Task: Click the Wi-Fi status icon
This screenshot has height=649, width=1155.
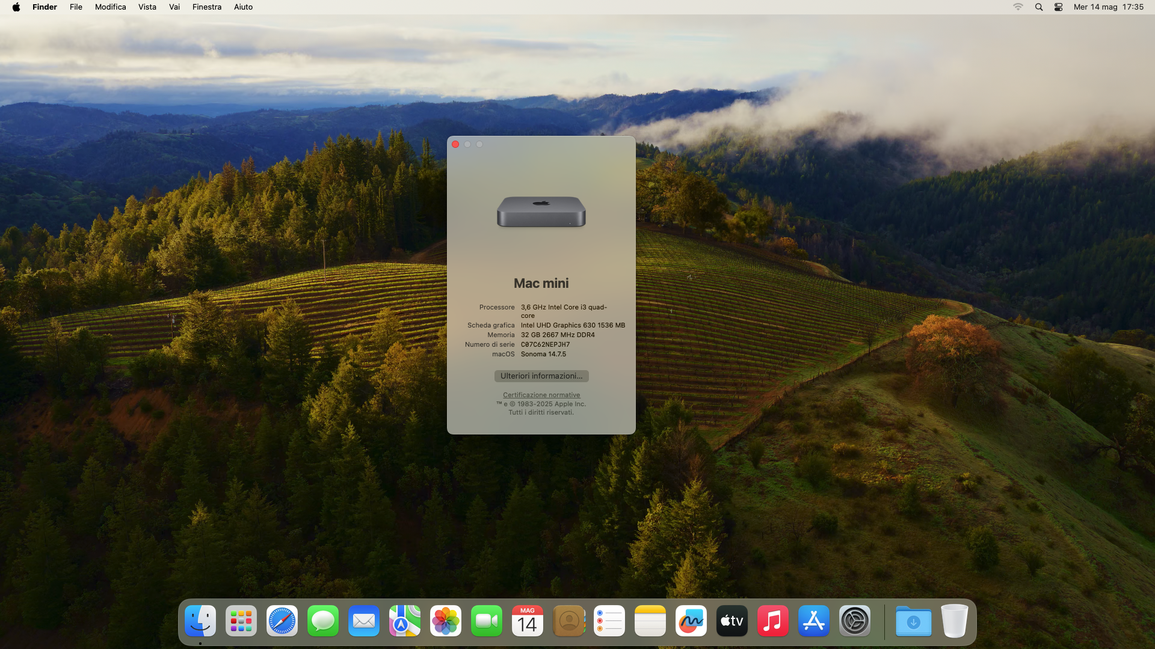Action: (x=1018, y=7)
